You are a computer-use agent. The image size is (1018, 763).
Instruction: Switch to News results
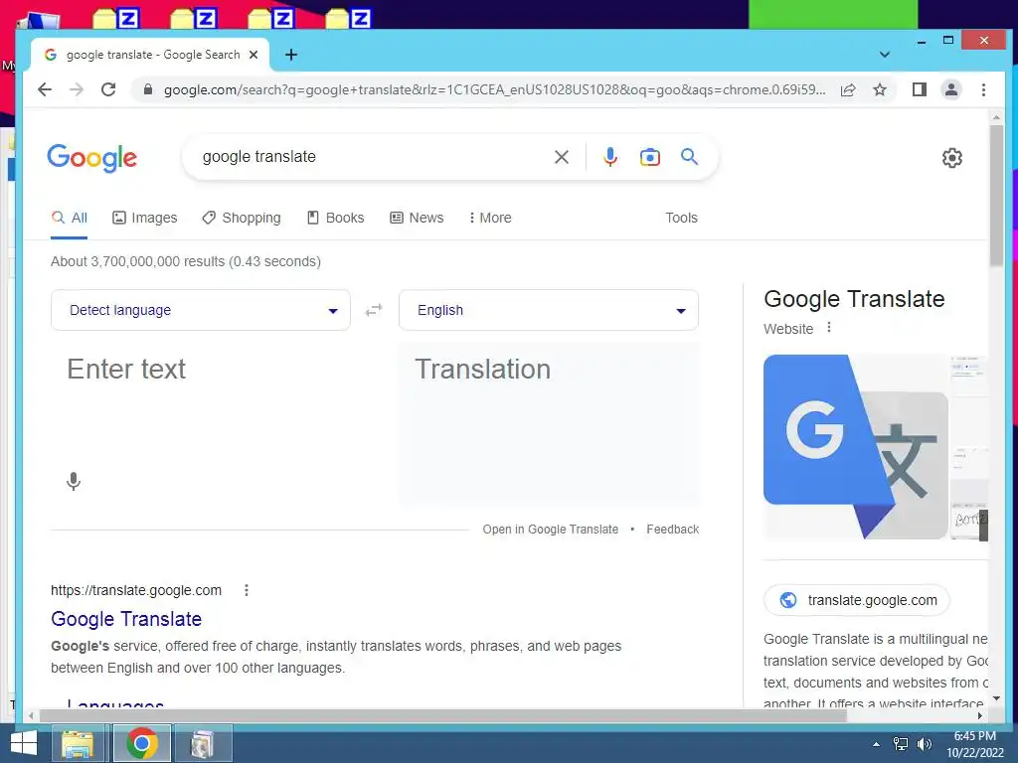click(417, 218)
